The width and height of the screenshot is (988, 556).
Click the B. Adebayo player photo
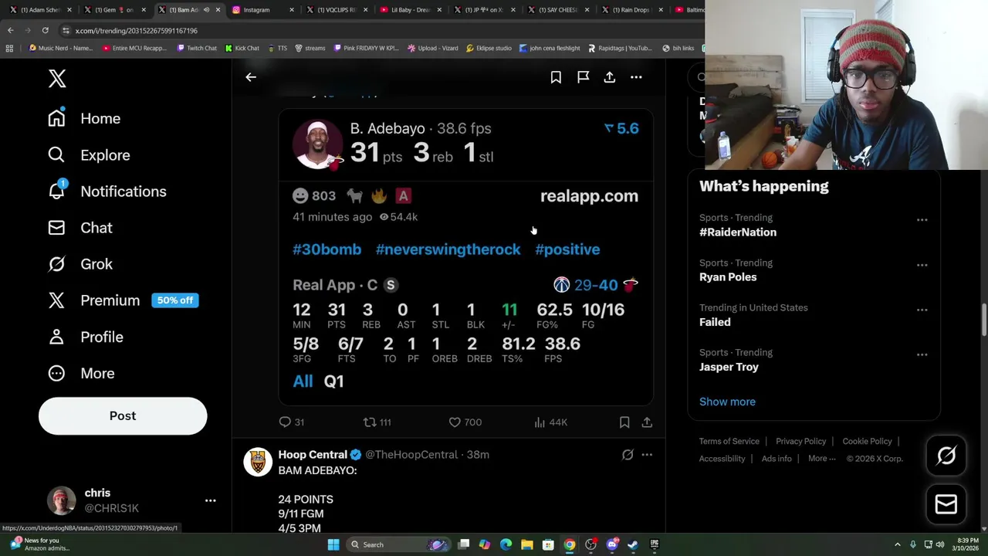pos(317,144)
